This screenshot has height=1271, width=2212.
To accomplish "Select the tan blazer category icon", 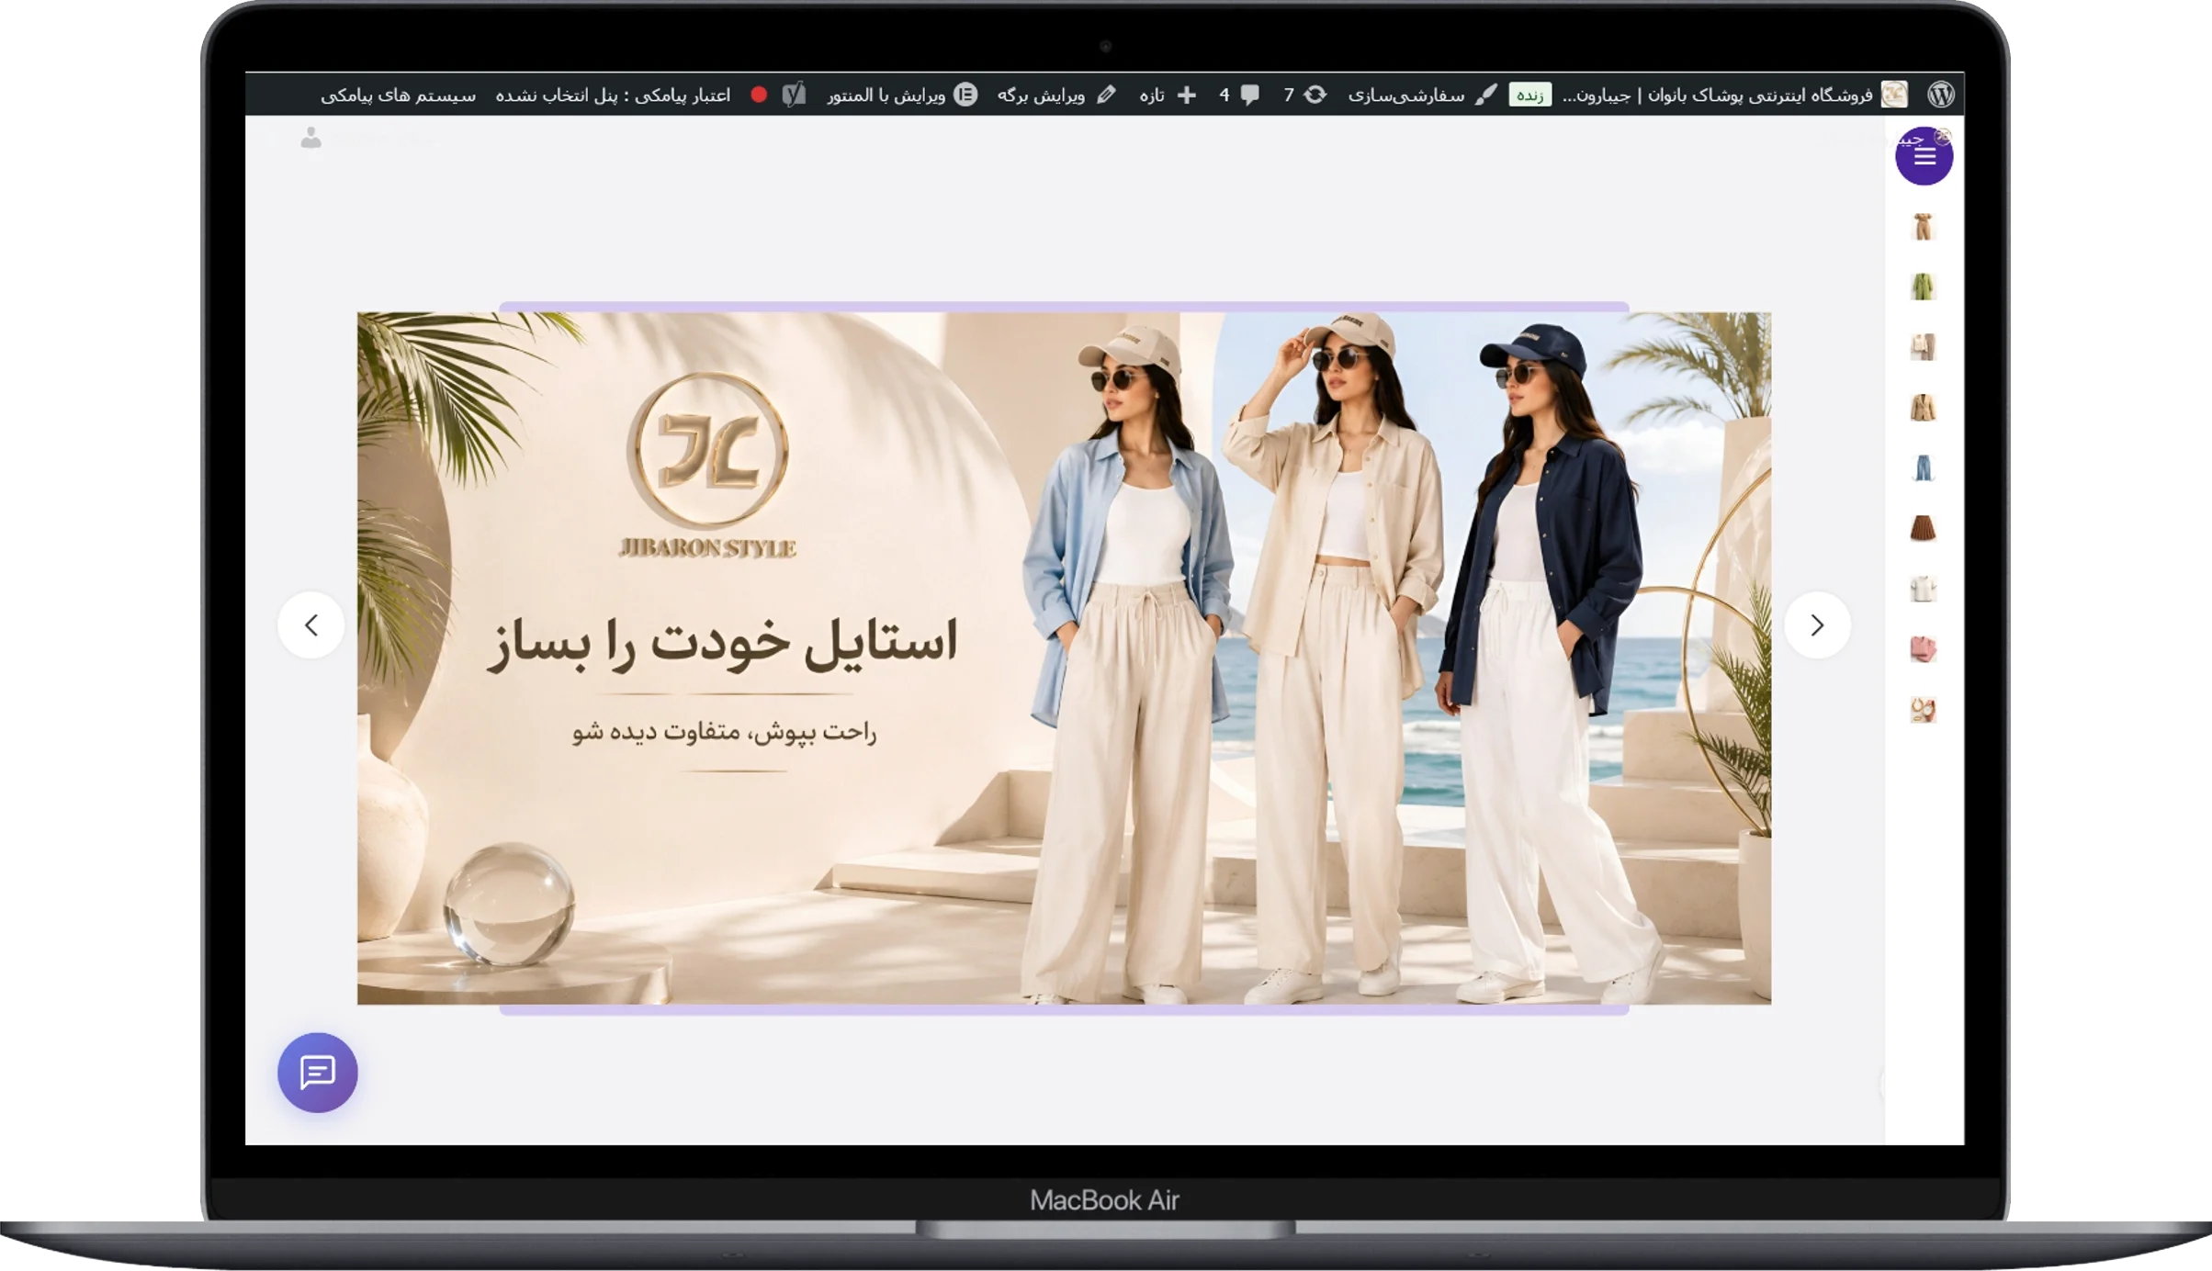I will 1923,408.
